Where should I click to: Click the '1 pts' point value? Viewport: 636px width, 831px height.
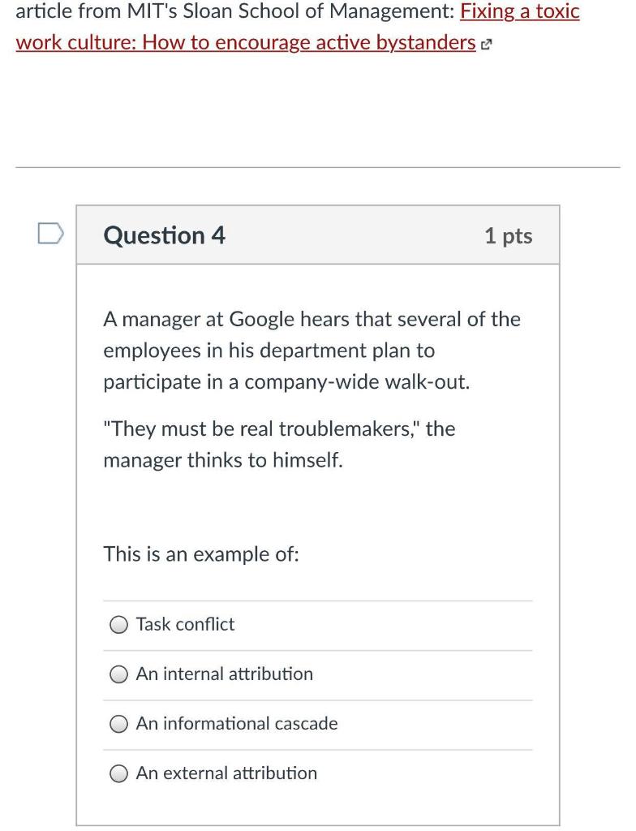coord(508,235)
